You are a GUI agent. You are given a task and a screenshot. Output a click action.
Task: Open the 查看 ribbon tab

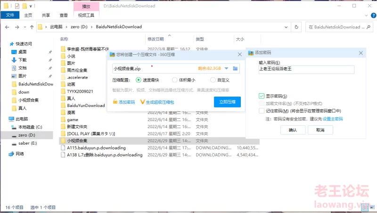(61, 15)
